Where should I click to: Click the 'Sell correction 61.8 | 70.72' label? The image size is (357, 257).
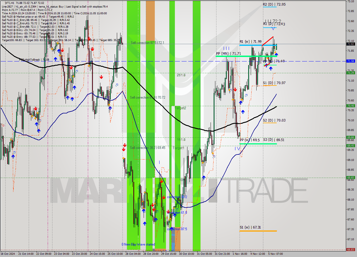tap(148, 97)
